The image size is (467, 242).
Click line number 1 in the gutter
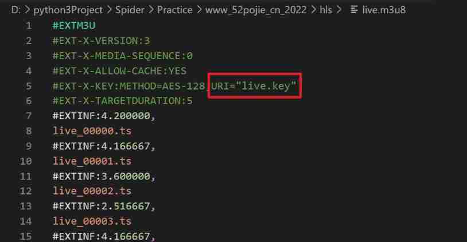[x=29, y=26]
